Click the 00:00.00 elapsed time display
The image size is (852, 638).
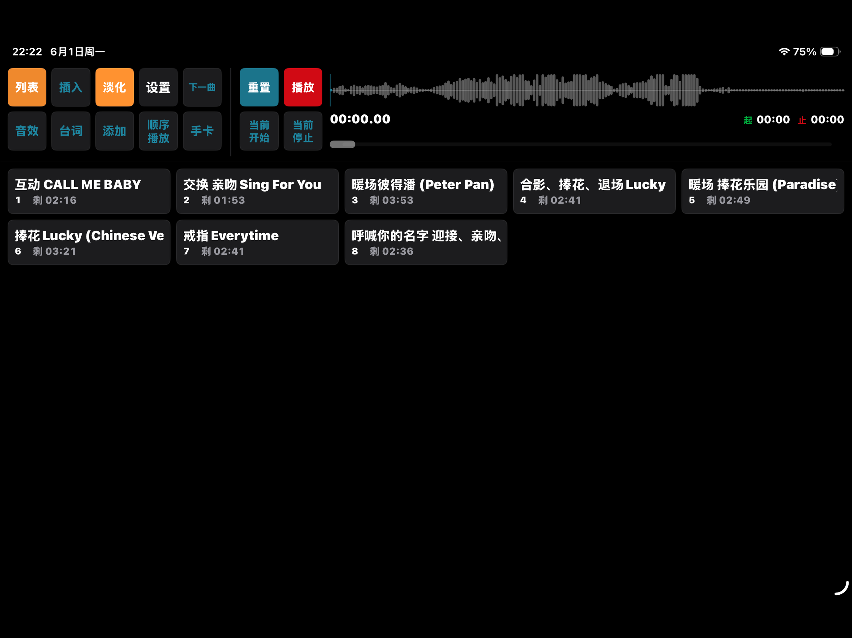point(360,119)
